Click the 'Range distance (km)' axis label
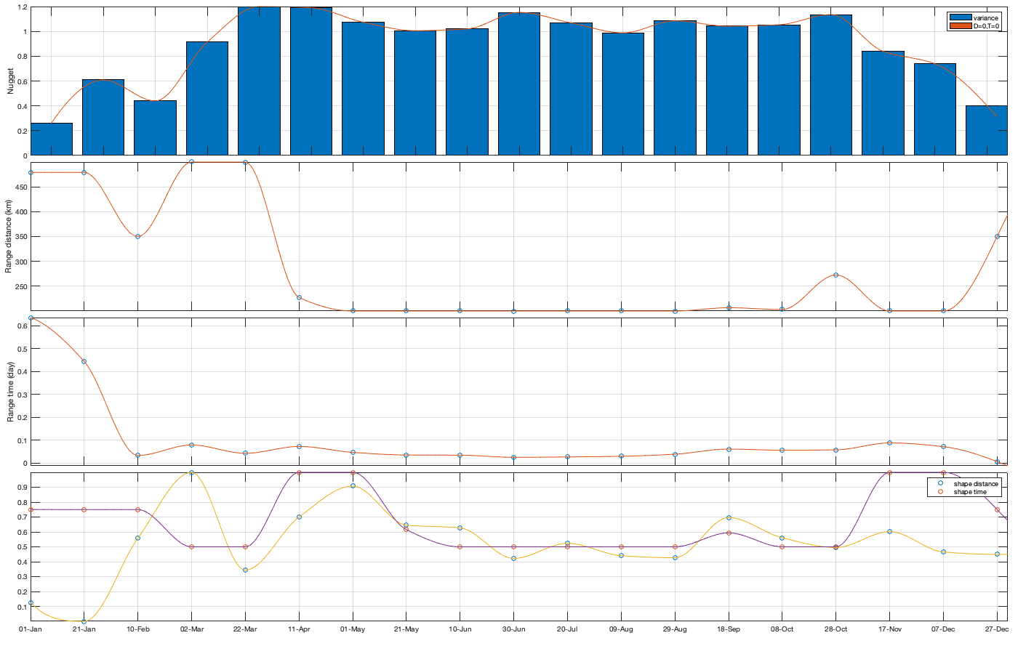Viewport: 1018px width, 654px height. (9, 235)
